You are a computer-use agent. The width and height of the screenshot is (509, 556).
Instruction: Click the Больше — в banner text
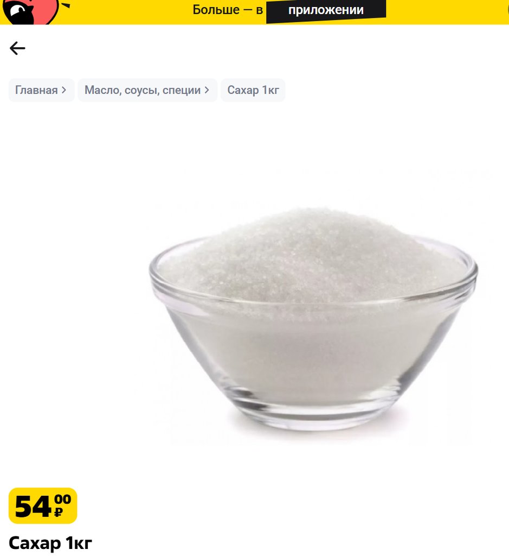[228, 10]
